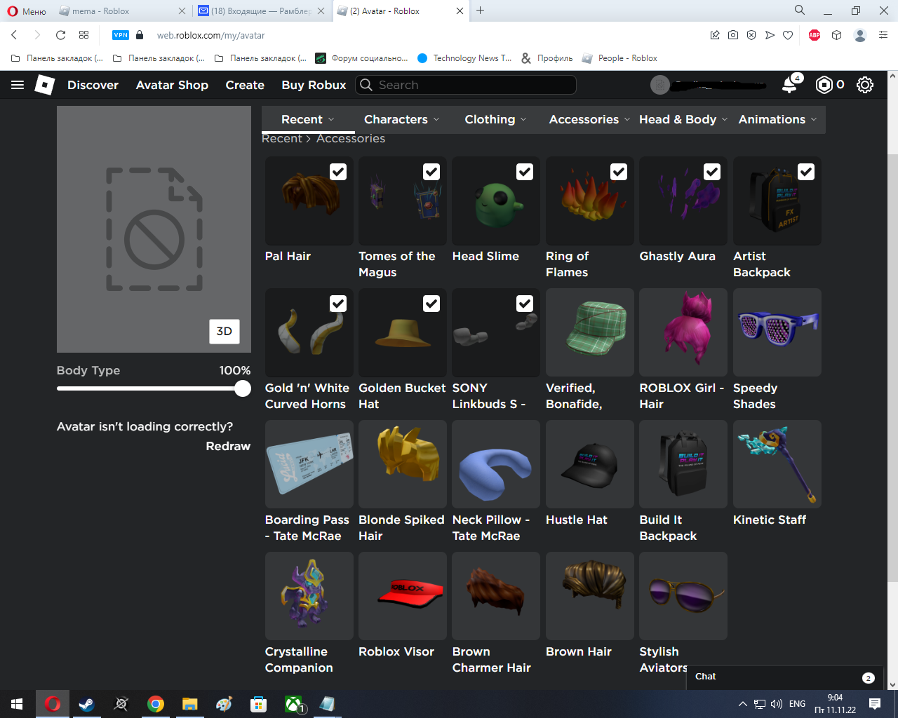Click the Roblox logo icon
This screenshot has width=898, height=718.
pos(45,85)
